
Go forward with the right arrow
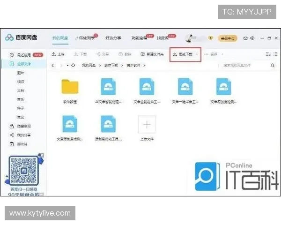point(61,66)
